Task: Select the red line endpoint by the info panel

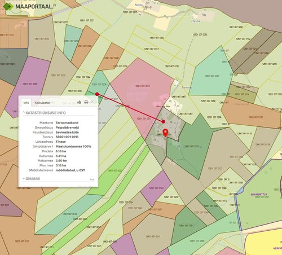Action: (97, 94)
